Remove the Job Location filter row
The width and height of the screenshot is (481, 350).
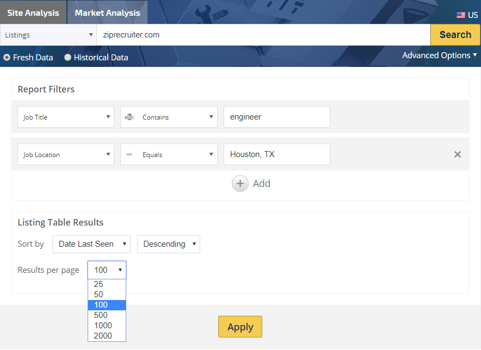click(x=458, y=154)
